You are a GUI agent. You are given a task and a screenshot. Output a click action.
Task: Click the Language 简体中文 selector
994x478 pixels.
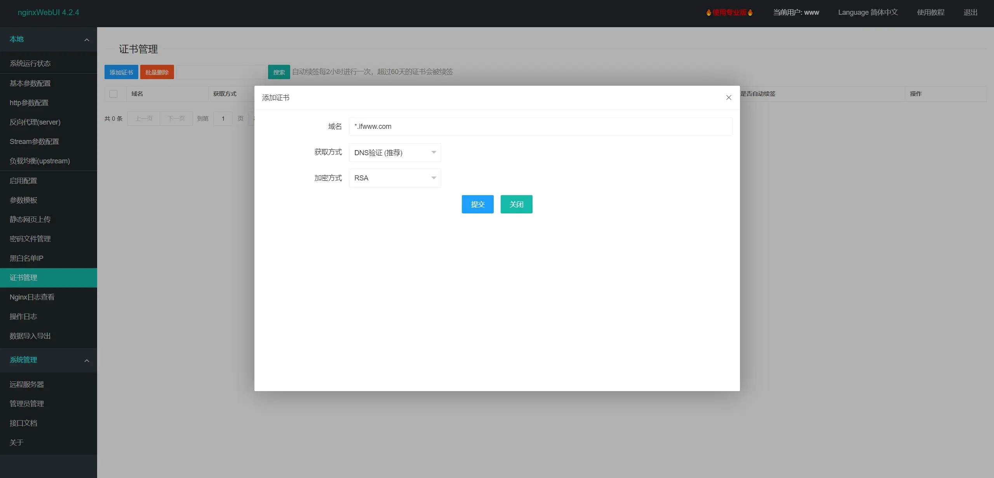(867, 12)
